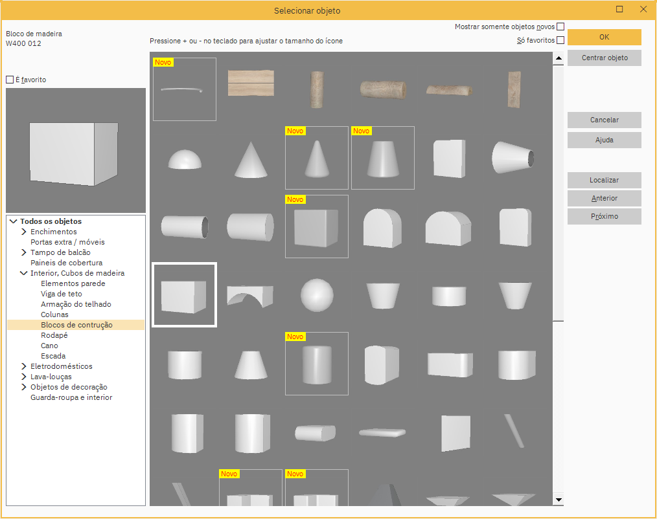Select the Novo-tagged cube block
Image resolution: width=657 pixels, height=519 pixels.
(x=316, y=226)
